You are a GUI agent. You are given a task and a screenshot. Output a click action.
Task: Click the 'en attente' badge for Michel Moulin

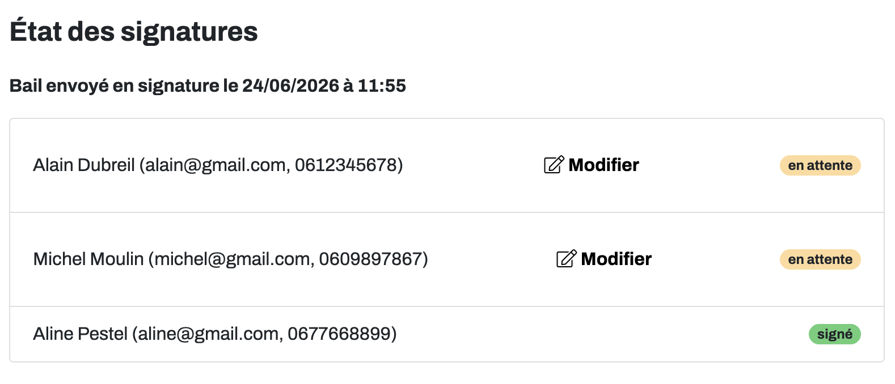[x=820, y=259]
